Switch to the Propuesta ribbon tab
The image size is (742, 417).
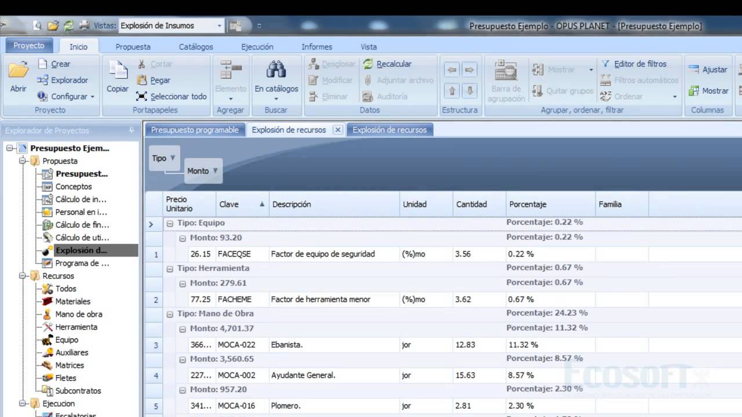coord(133,47)
